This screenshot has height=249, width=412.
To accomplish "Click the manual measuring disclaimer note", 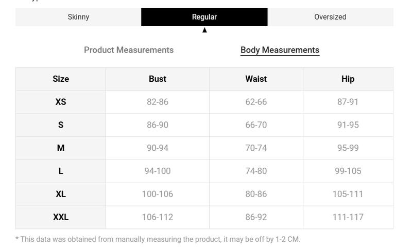I will pyautogui.click(x=158, y=239).
